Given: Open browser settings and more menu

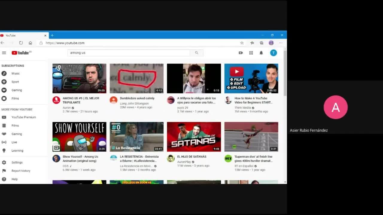Looking at the screenshot, I should click(281, 43).
